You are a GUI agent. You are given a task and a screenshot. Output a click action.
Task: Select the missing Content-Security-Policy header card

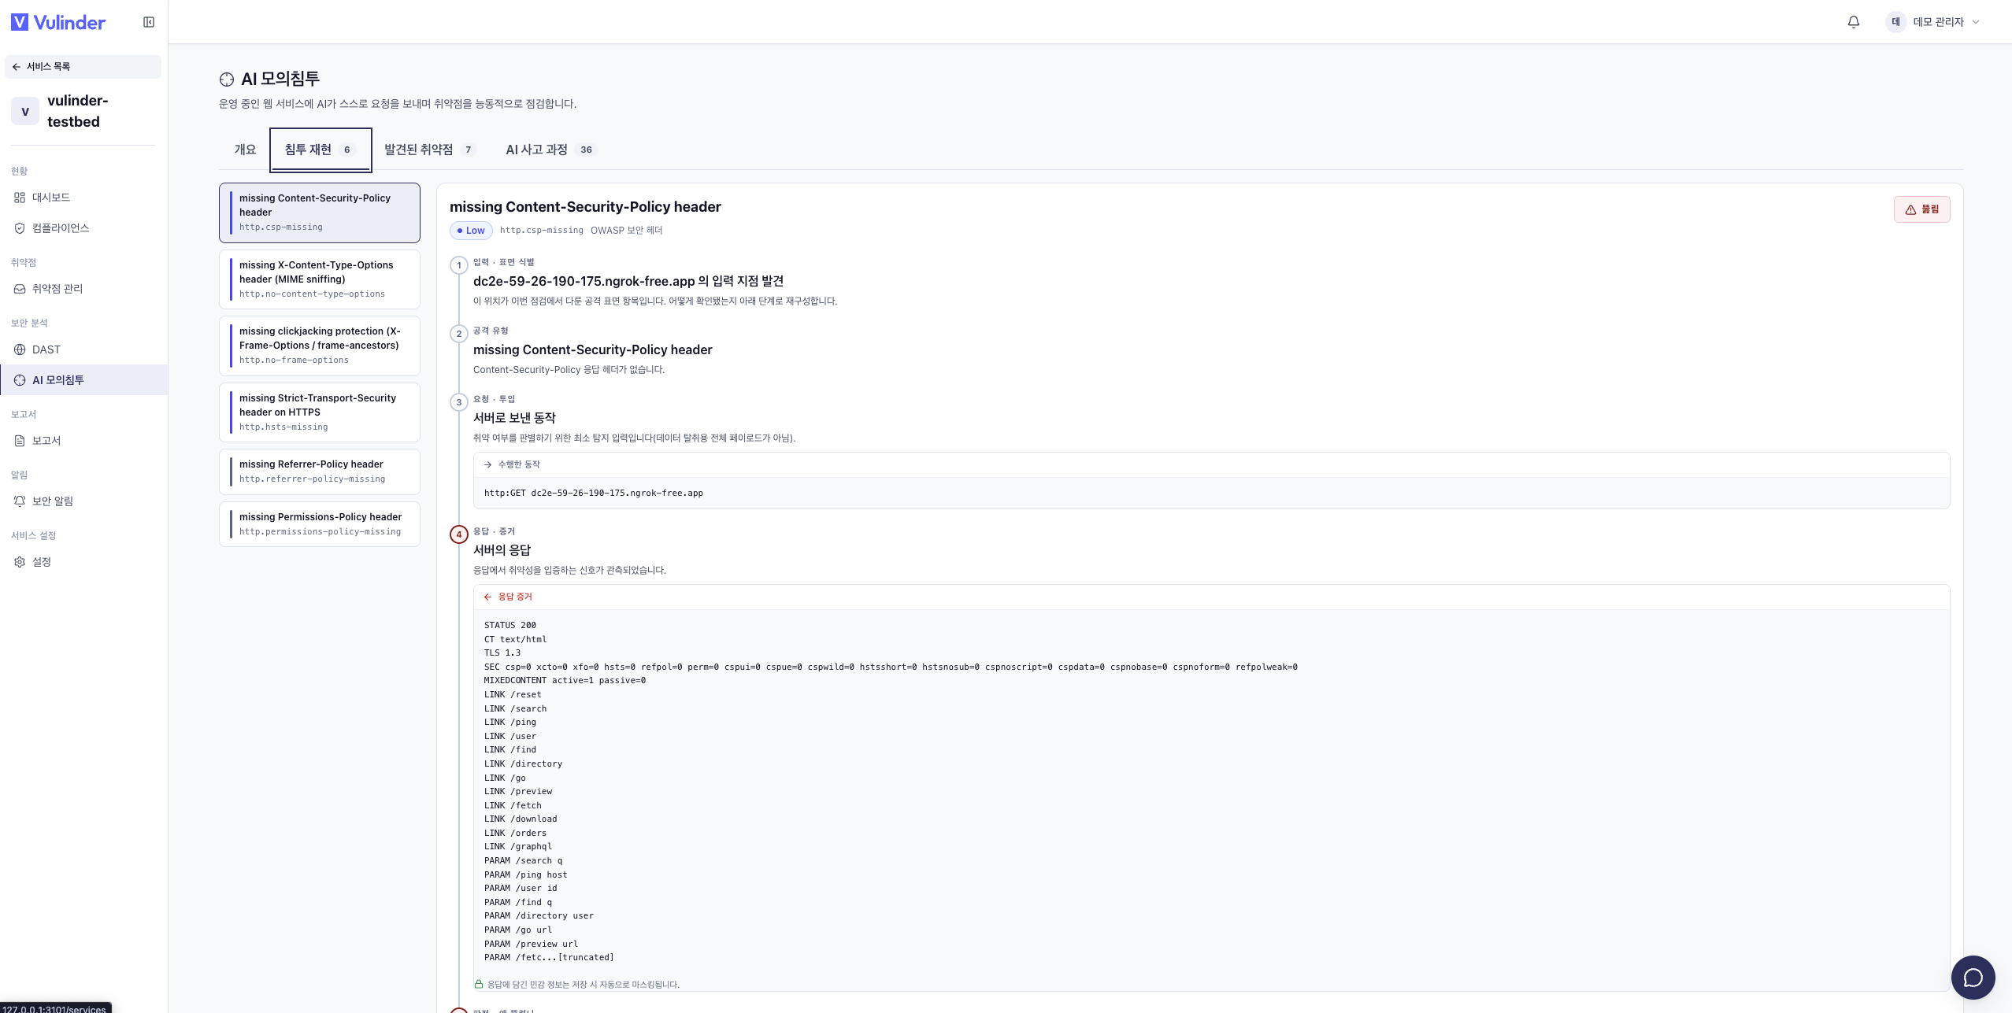(x=320, y=213)
